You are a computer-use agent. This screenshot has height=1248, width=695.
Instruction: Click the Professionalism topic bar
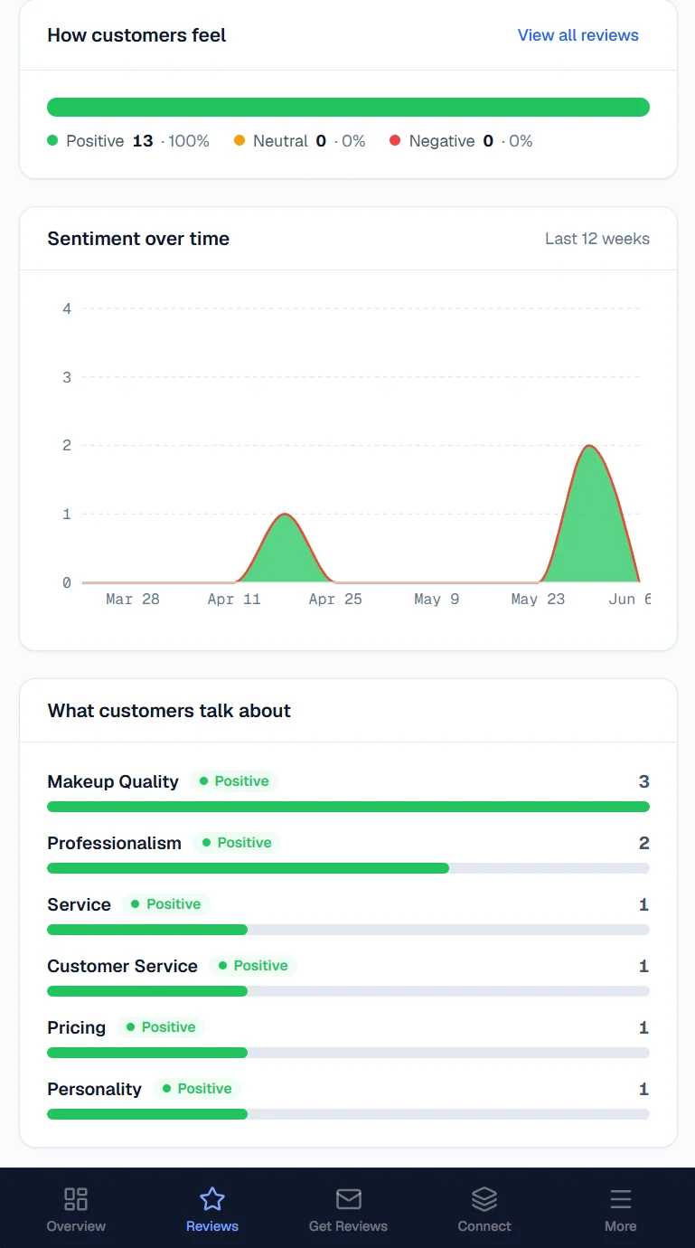pos(348,868)
